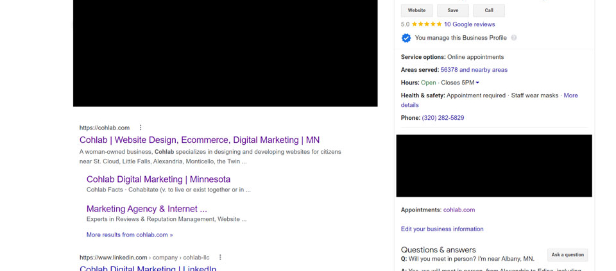Open the three-dot menu next to linkedin.com URL

click(220, 258)
